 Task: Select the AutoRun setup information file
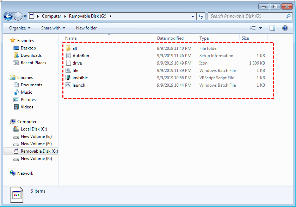[81, 56]
